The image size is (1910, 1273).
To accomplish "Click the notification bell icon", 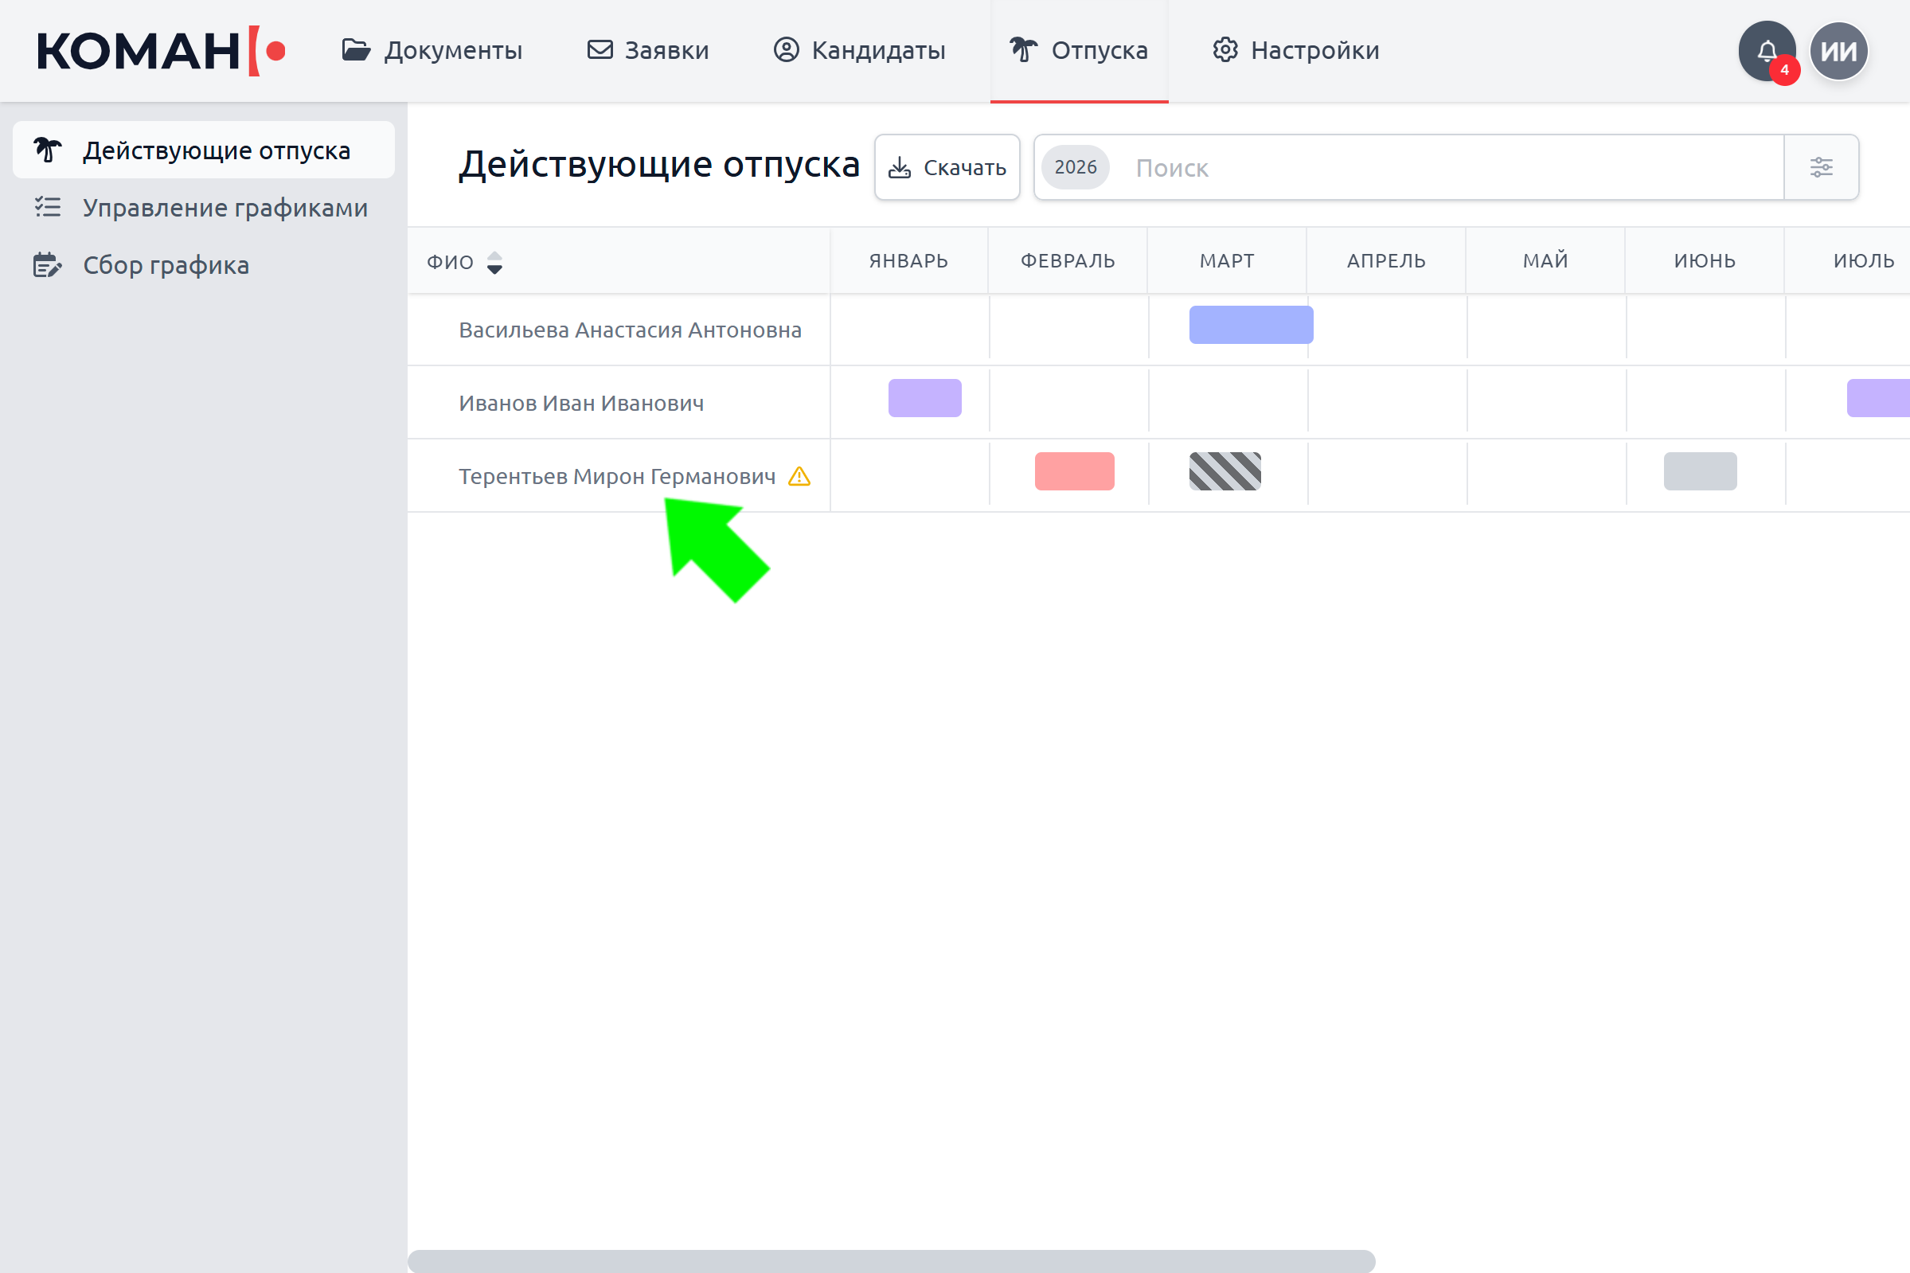I will pos(1766,50).
